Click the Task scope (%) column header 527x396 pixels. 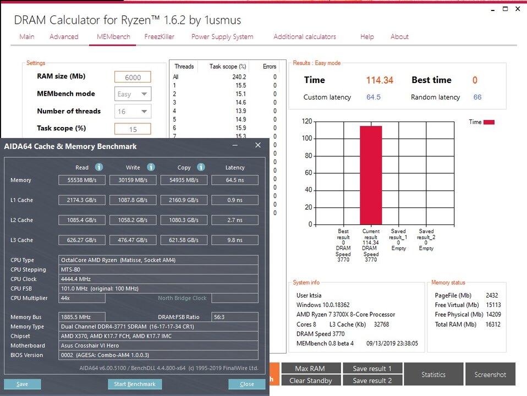click(x=228, y=67)
